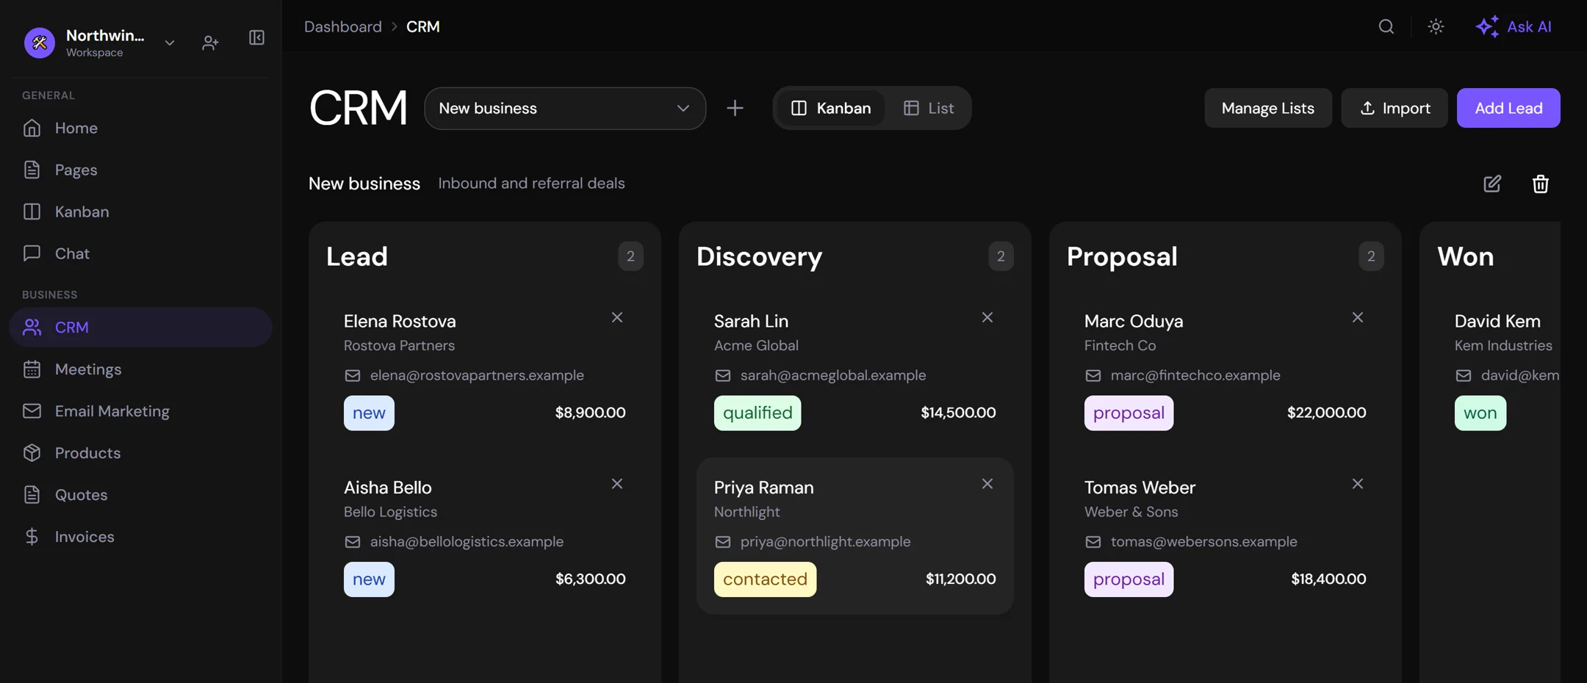Click the new status badge on Elena Rostova
The image size is (1587, 683).
(x=369, y=413)
